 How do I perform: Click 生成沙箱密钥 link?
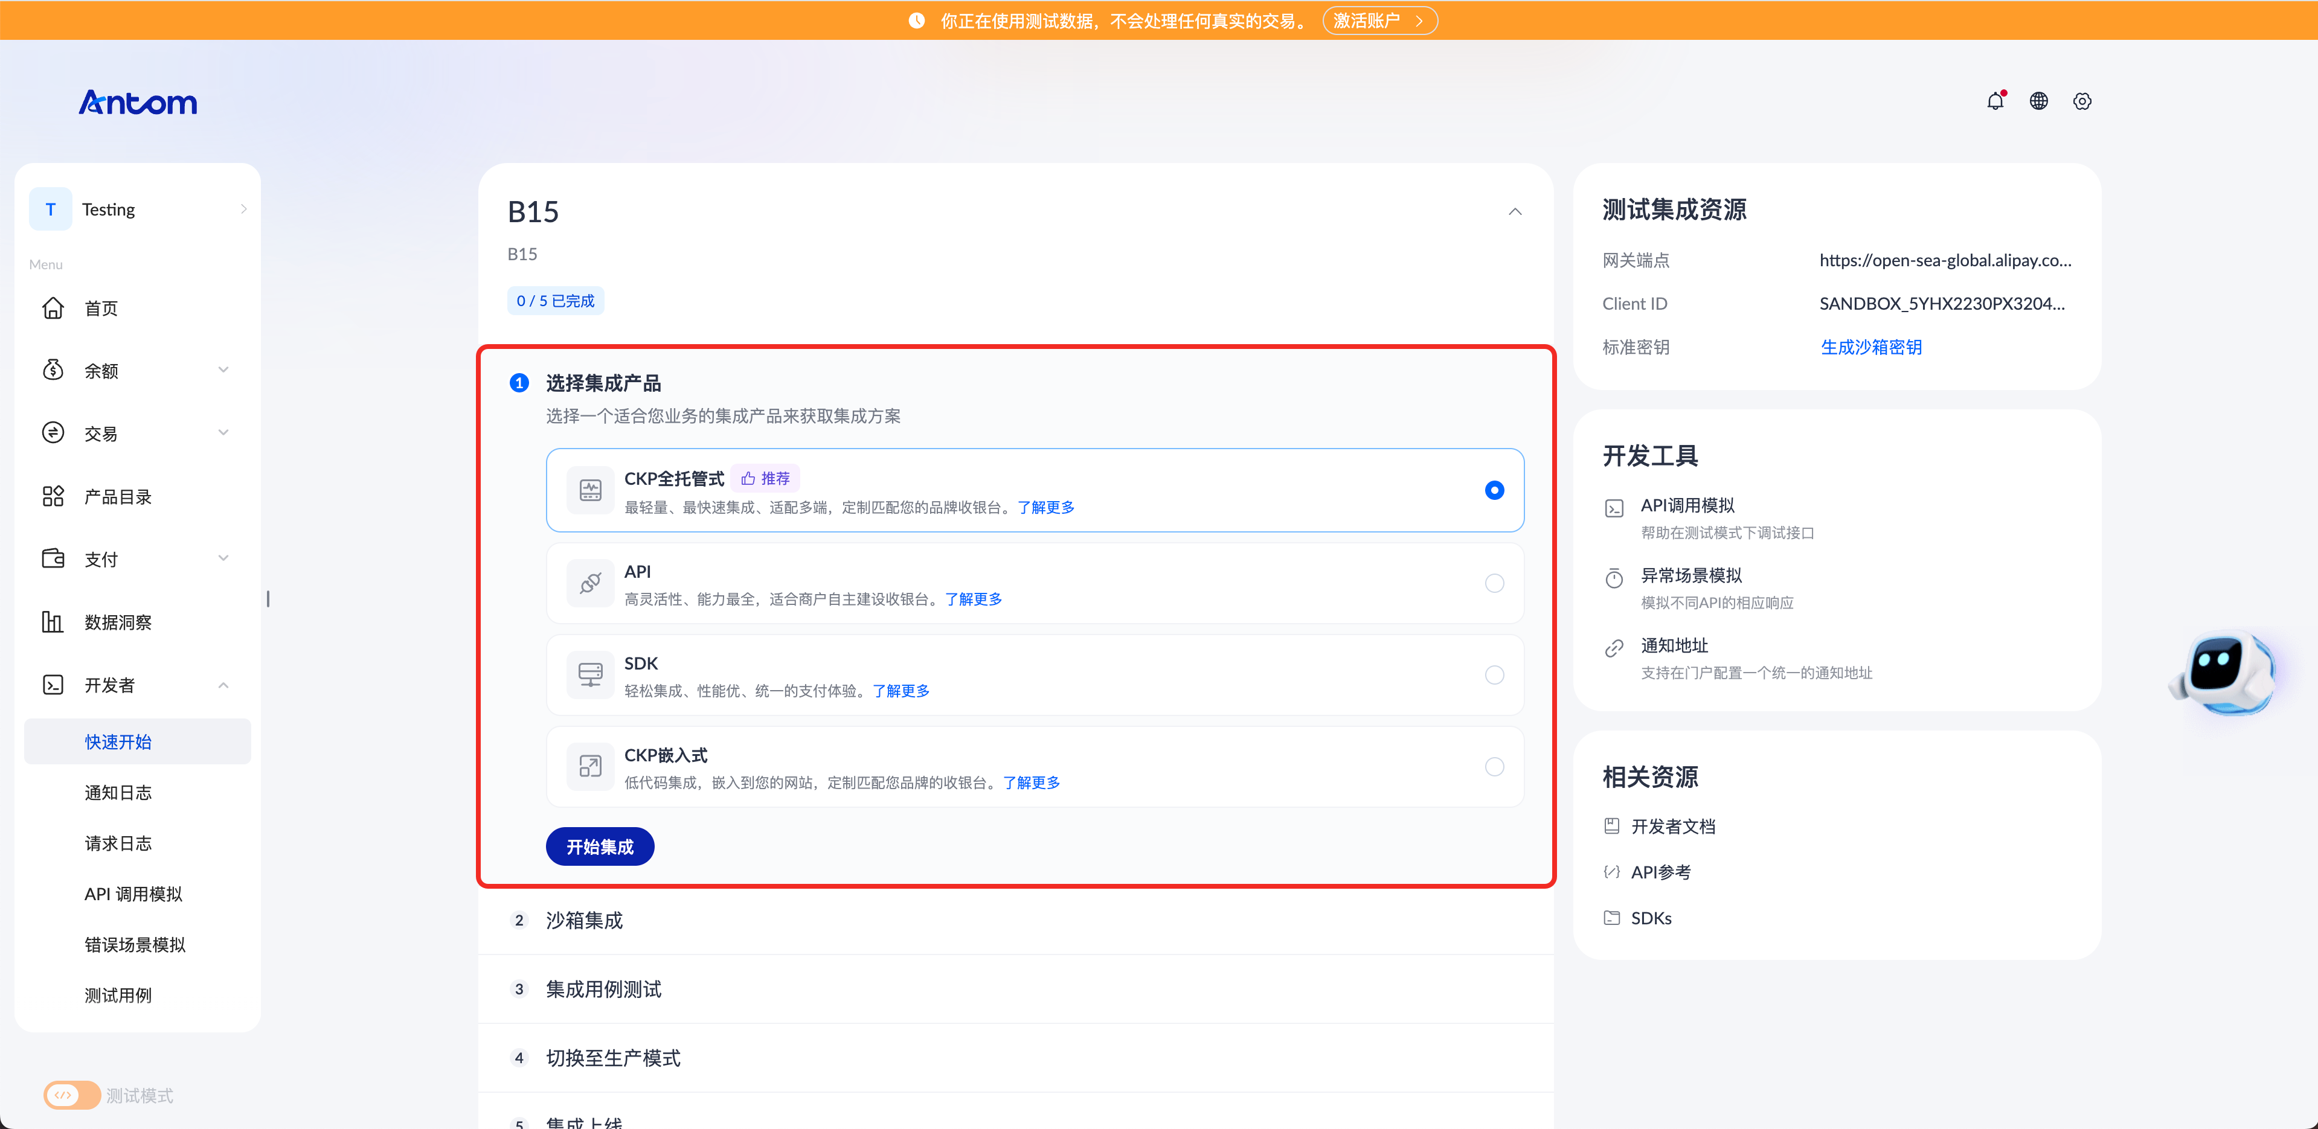[x=1871, y=347]
